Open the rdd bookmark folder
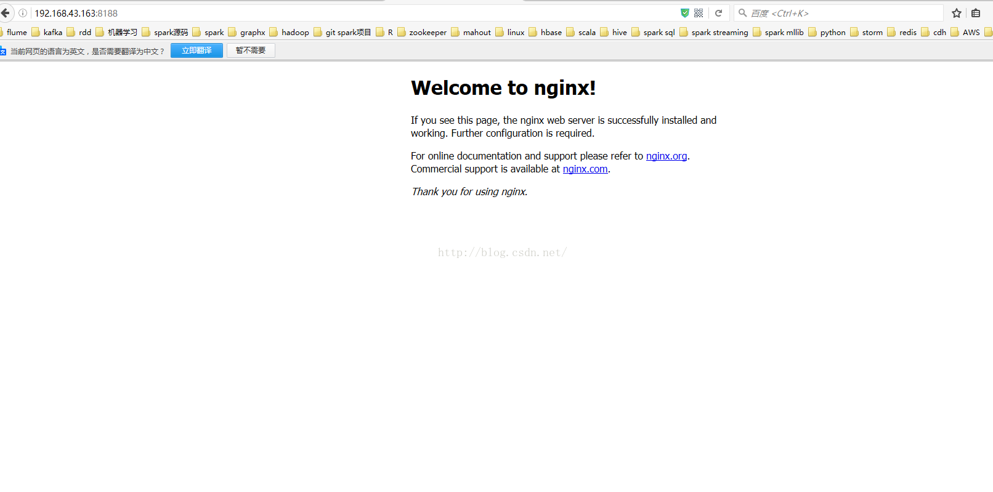This screenshot has width=993, height=492. [x=79, y=32]
